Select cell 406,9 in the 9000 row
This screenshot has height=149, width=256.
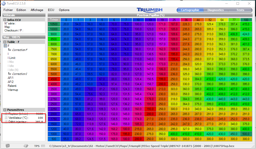(234, 34)
